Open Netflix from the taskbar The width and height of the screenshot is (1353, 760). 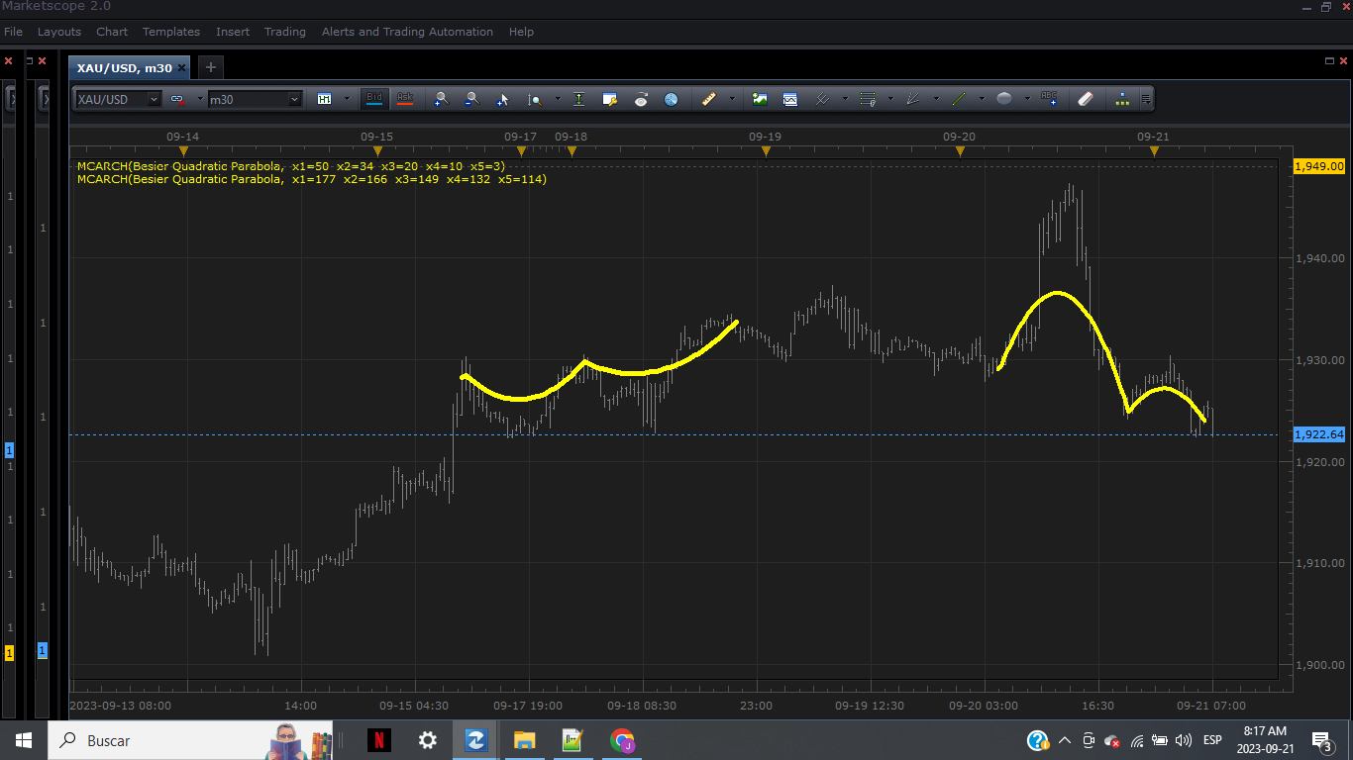point(378,740)
